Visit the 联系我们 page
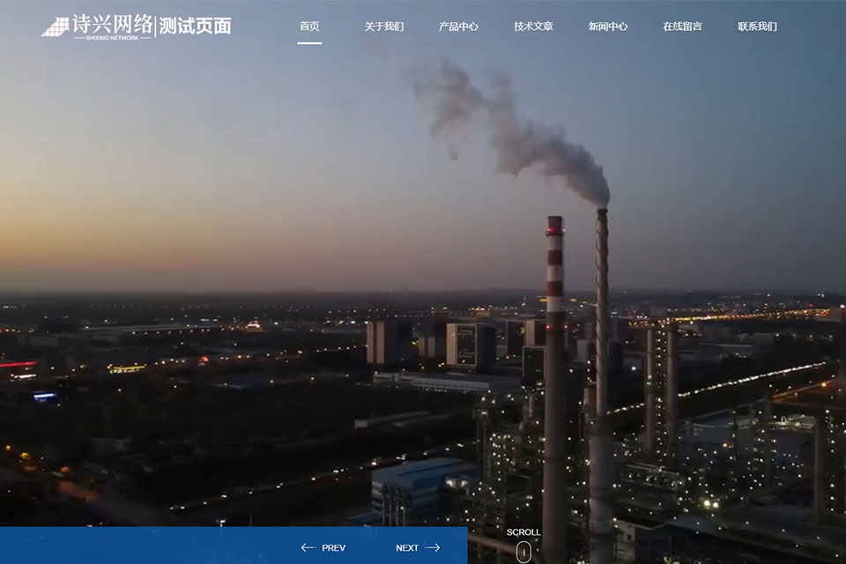The image size is (846, 564). (757, 26)
